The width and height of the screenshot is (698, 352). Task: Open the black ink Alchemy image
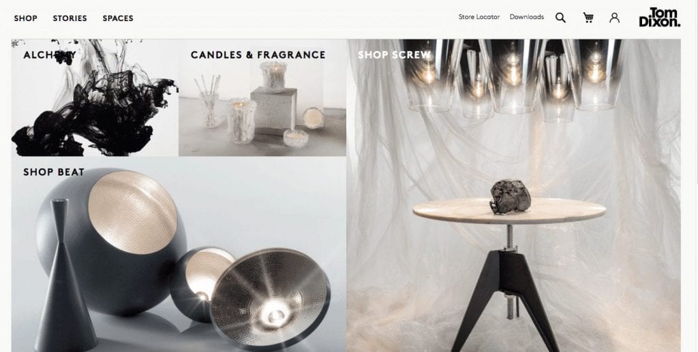click(x=95, y=98)
